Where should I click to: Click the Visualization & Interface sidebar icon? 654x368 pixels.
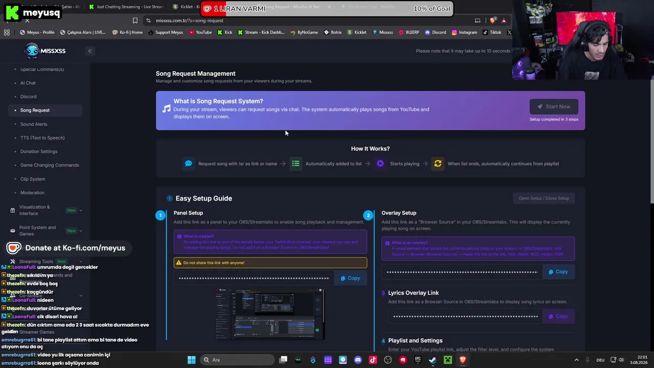click(13, 210)
